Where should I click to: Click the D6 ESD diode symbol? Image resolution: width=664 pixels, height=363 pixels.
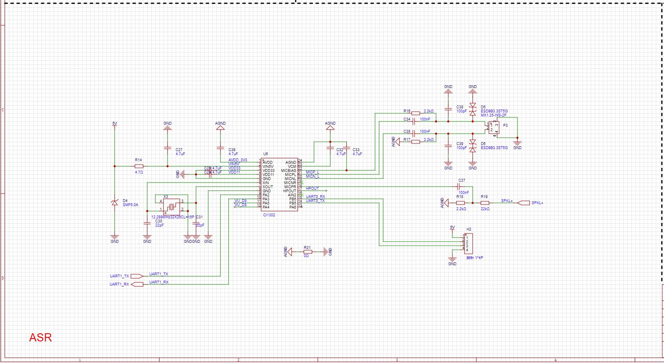(472, 146)
